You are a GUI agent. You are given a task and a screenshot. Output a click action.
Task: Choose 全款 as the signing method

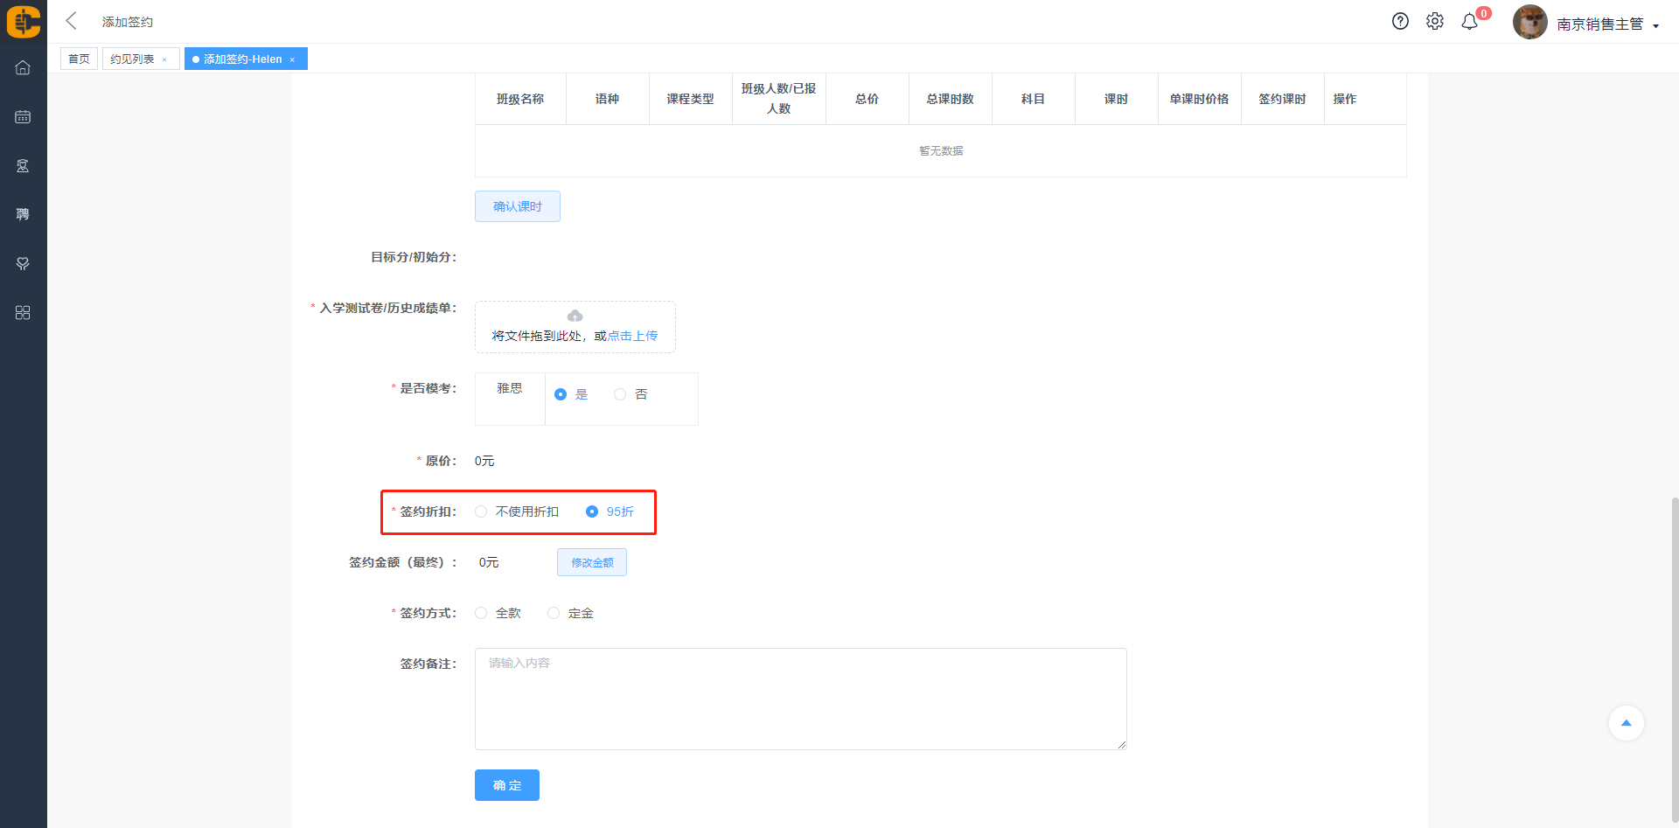coord(481,613)
